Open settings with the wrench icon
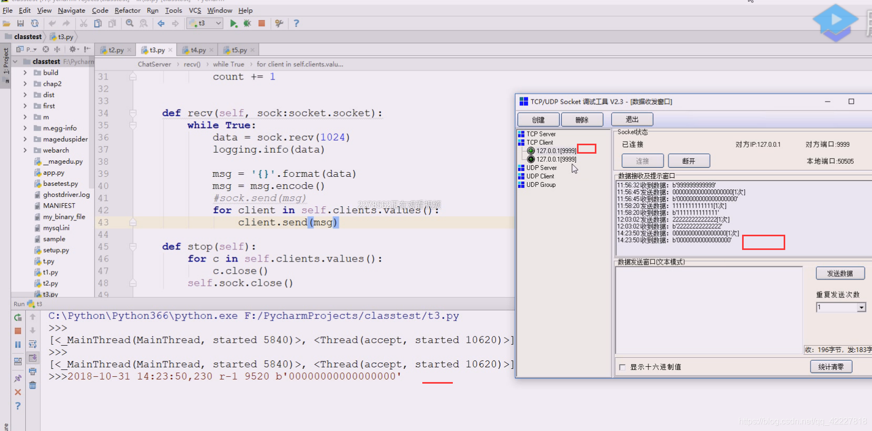Image resolution: width=872 pixels, height=431 pixels. point(279,23)
